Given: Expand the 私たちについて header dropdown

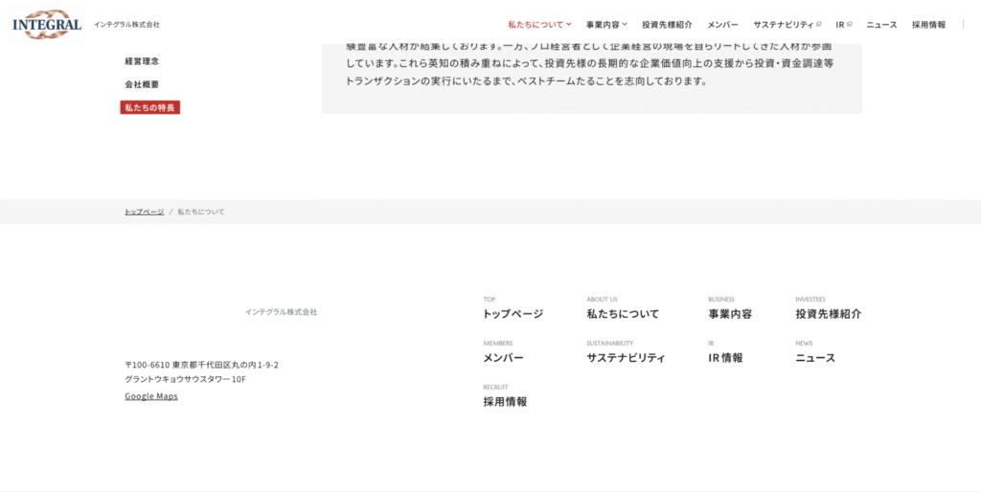Looking at the screenshot, I should click(540, 25).
